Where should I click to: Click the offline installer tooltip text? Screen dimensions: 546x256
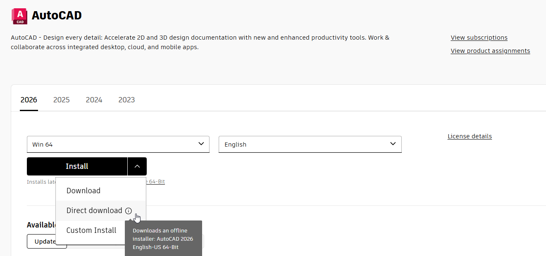(x=163, y=239)
